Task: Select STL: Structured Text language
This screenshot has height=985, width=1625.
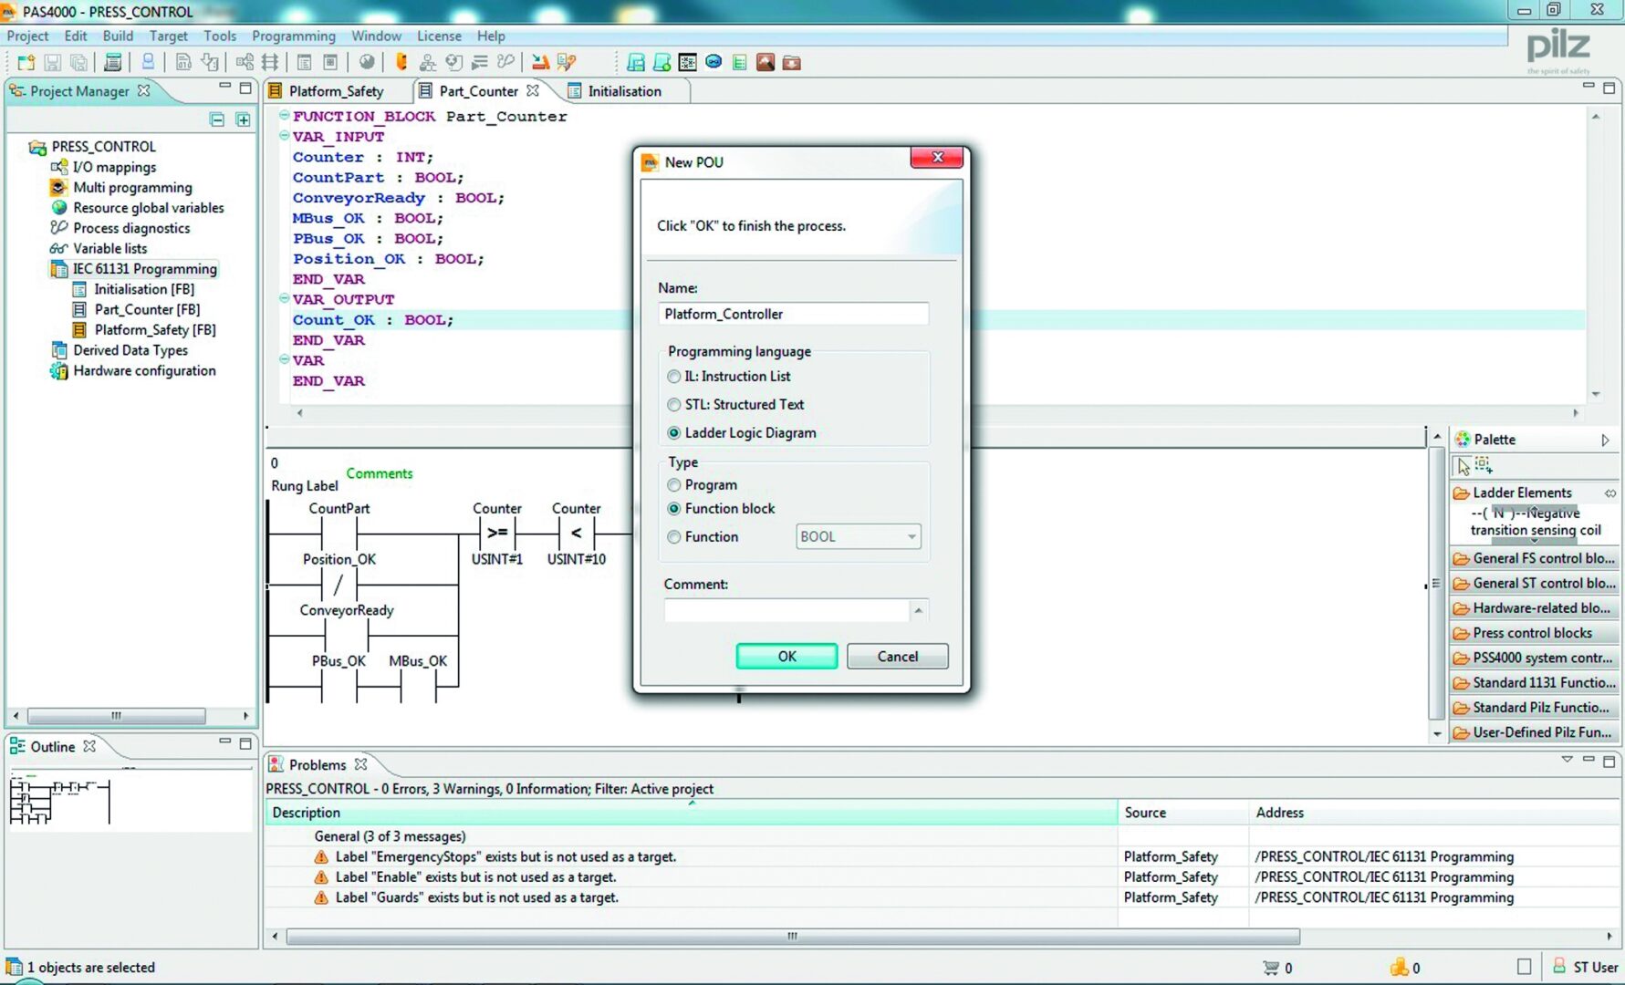Action: tap(673, 405)
